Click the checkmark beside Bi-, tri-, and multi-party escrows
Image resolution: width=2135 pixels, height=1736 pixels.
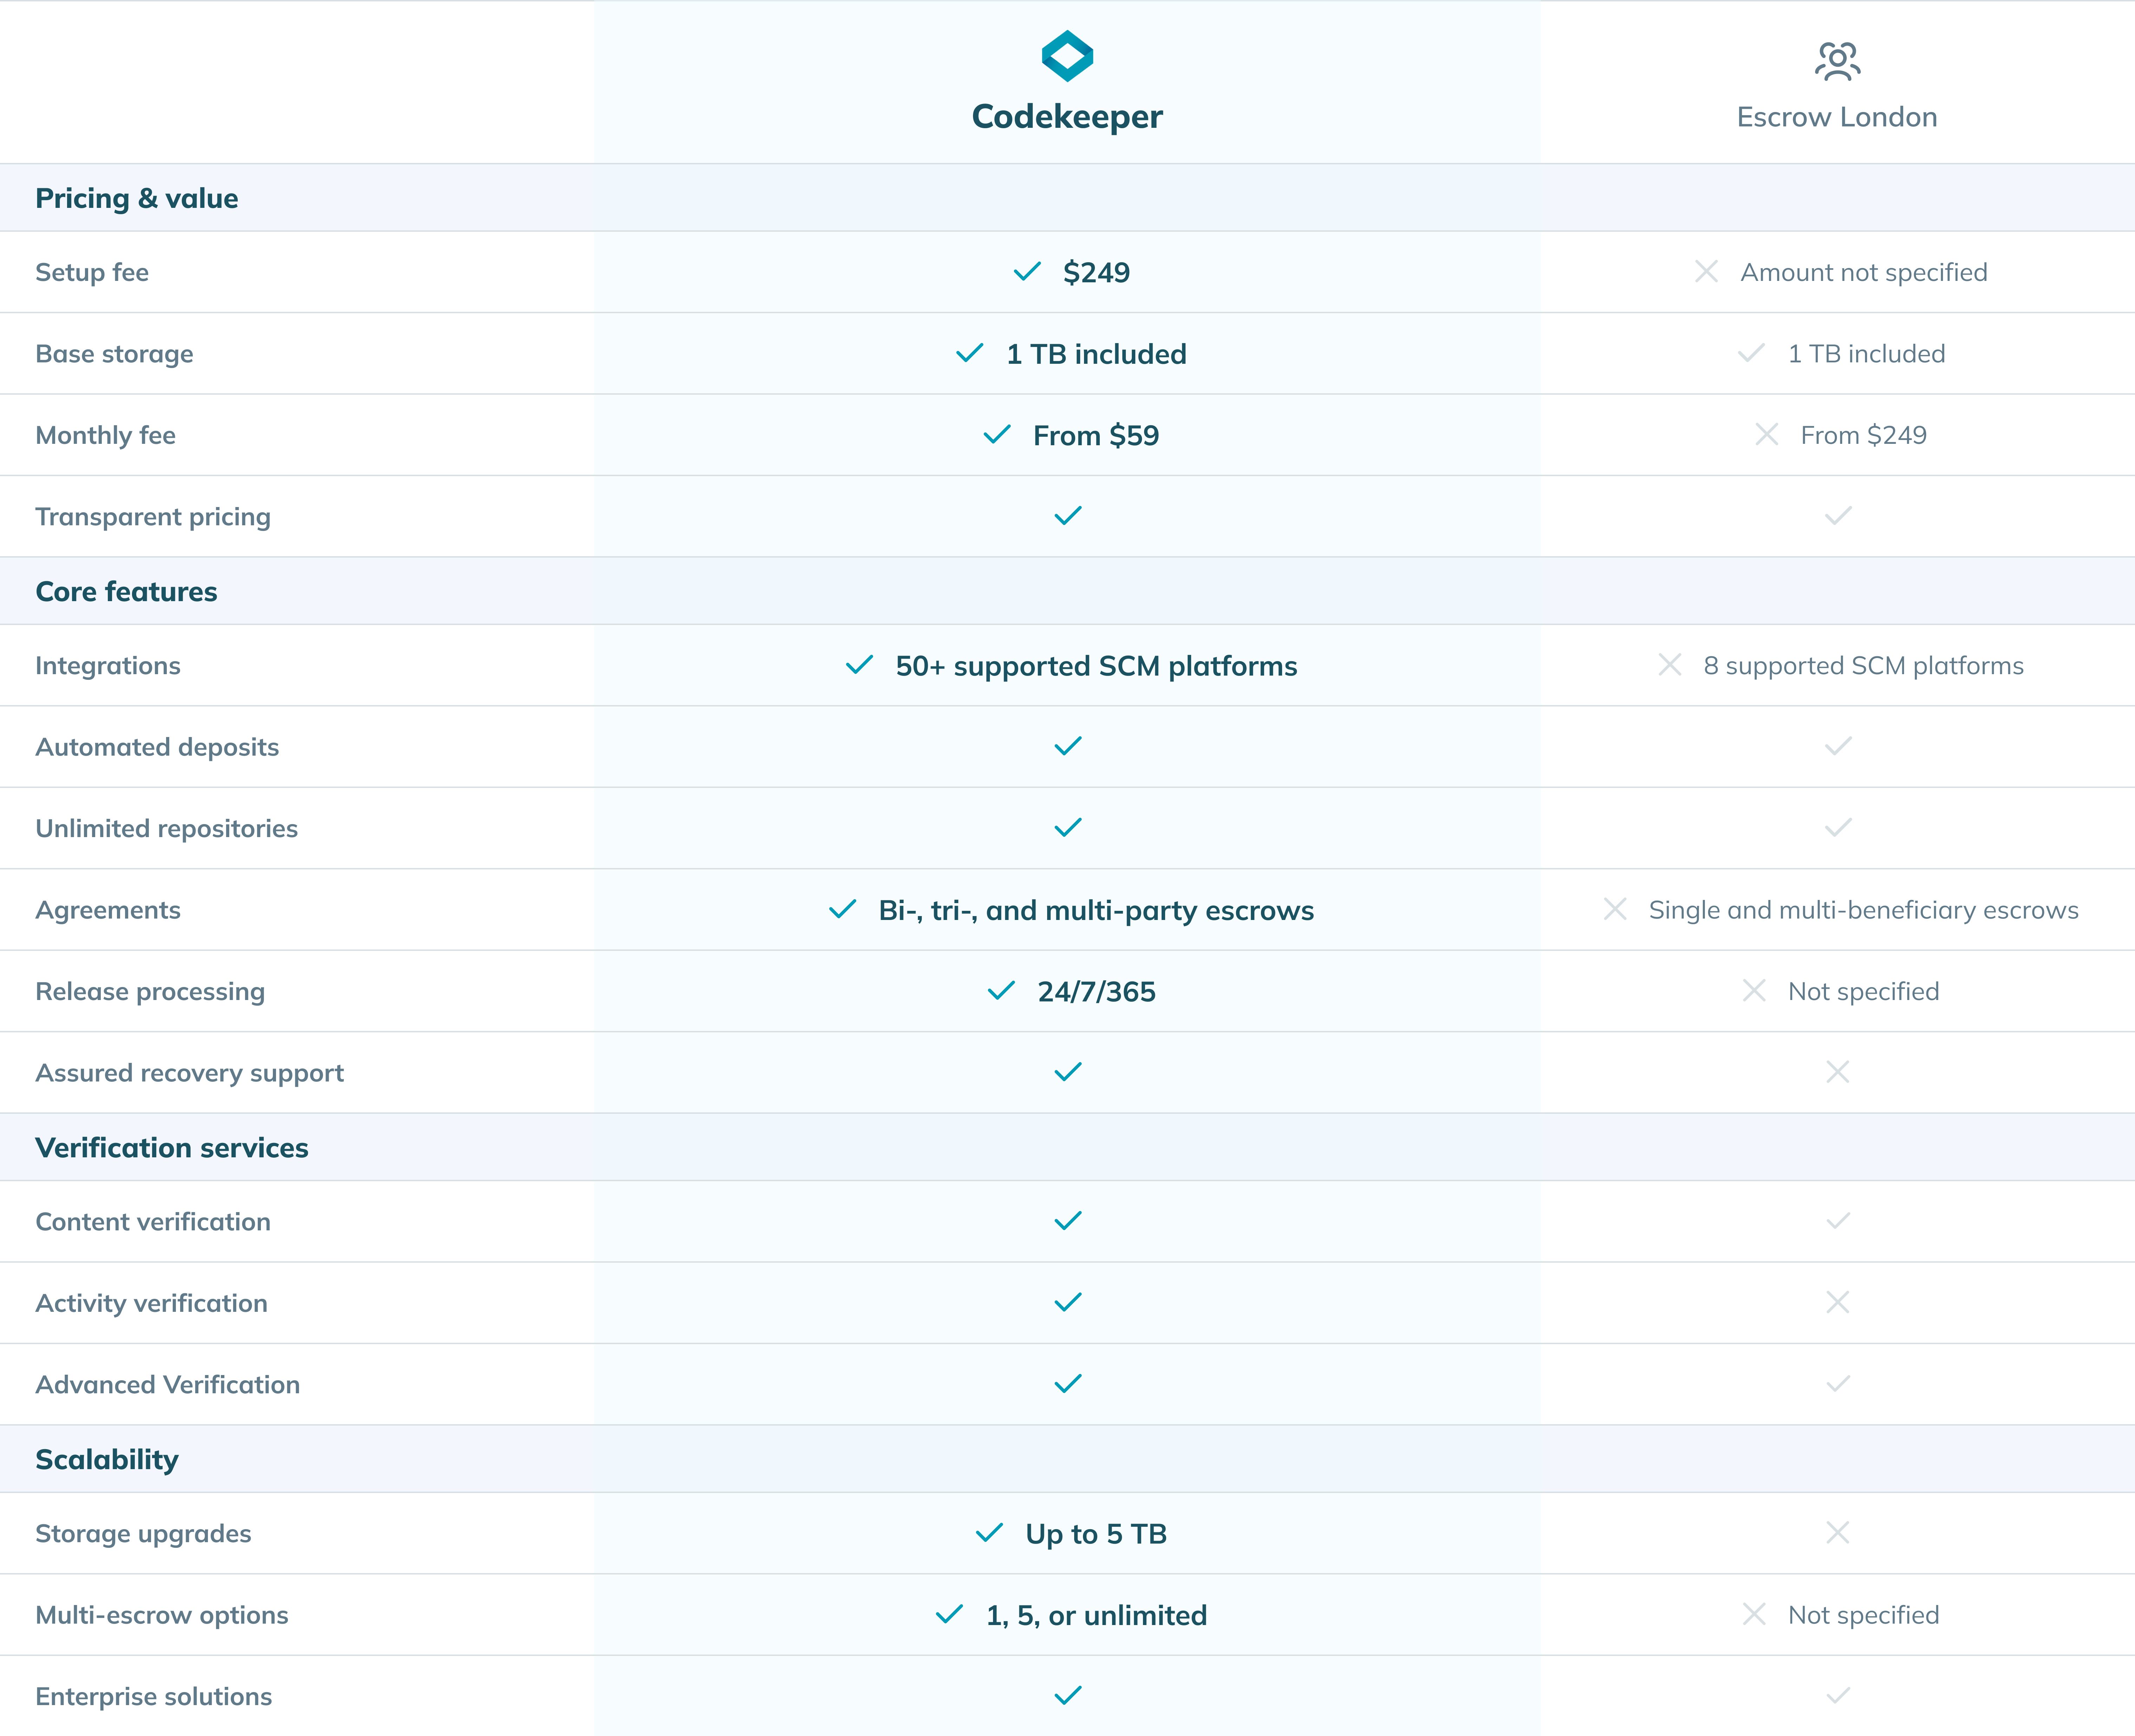point(842,909)
